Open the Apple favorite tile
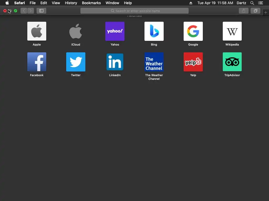Viewport: 269px width, 201px height. coord(37,31)
